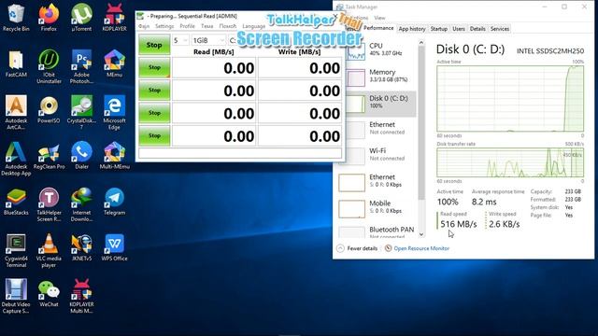The height and width of the screenshot is (336, 598).
Task: Switch to the Details tab
Action: (x=477, y=29)
